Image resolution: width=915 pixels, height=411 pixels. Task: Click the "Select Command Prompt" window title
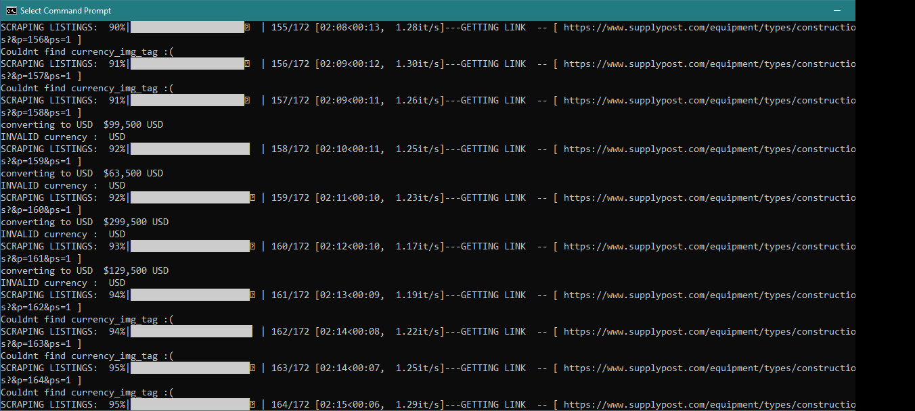pos(66,11)
